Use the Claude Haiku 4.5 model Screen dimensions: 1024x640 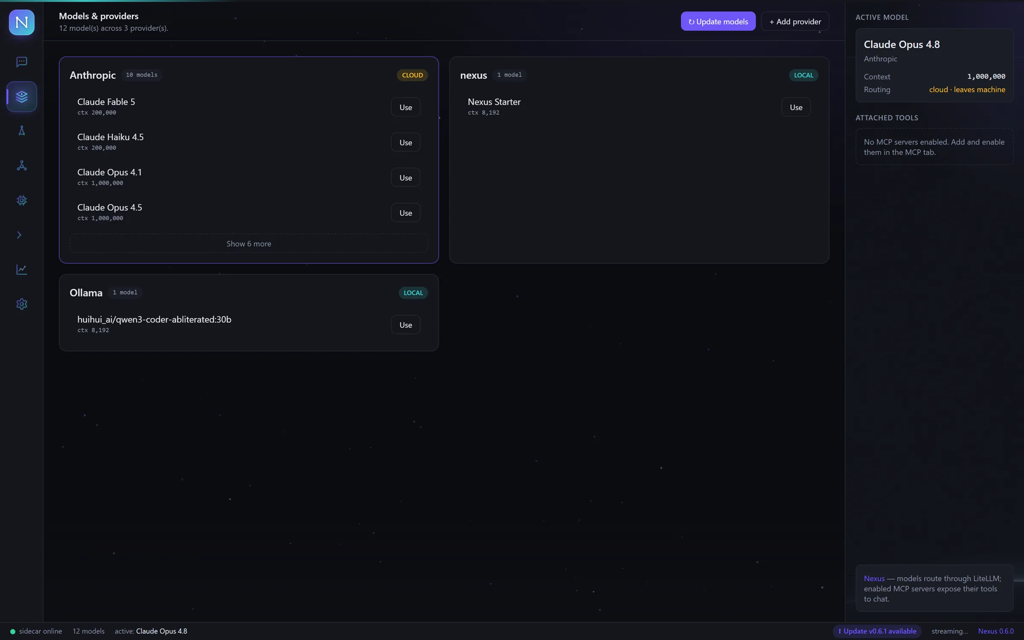pos(405,143)
